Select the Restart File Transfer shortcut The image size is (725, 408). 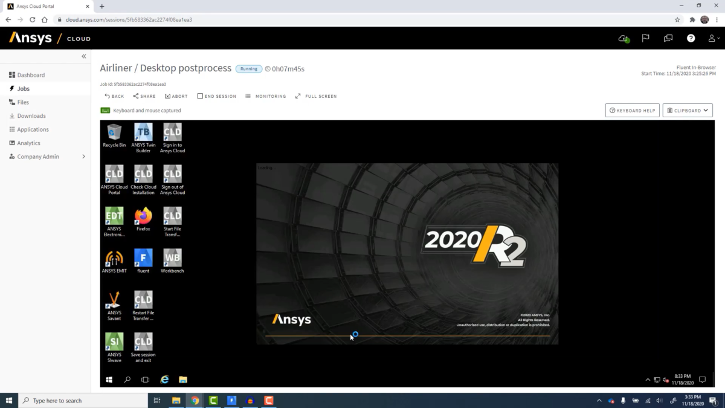pyautogui.click(x=143, y=306)
